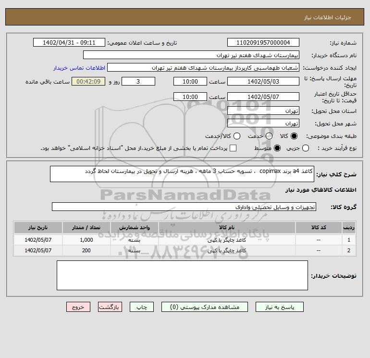Click the توضیحات خریدار text area
Viewport: 370px width, 358px height.
coord(182,275)
